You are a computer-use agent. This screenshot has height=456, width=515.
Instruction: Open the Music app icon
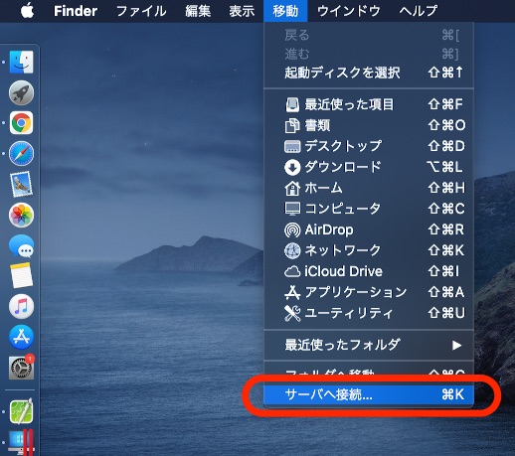21,306
